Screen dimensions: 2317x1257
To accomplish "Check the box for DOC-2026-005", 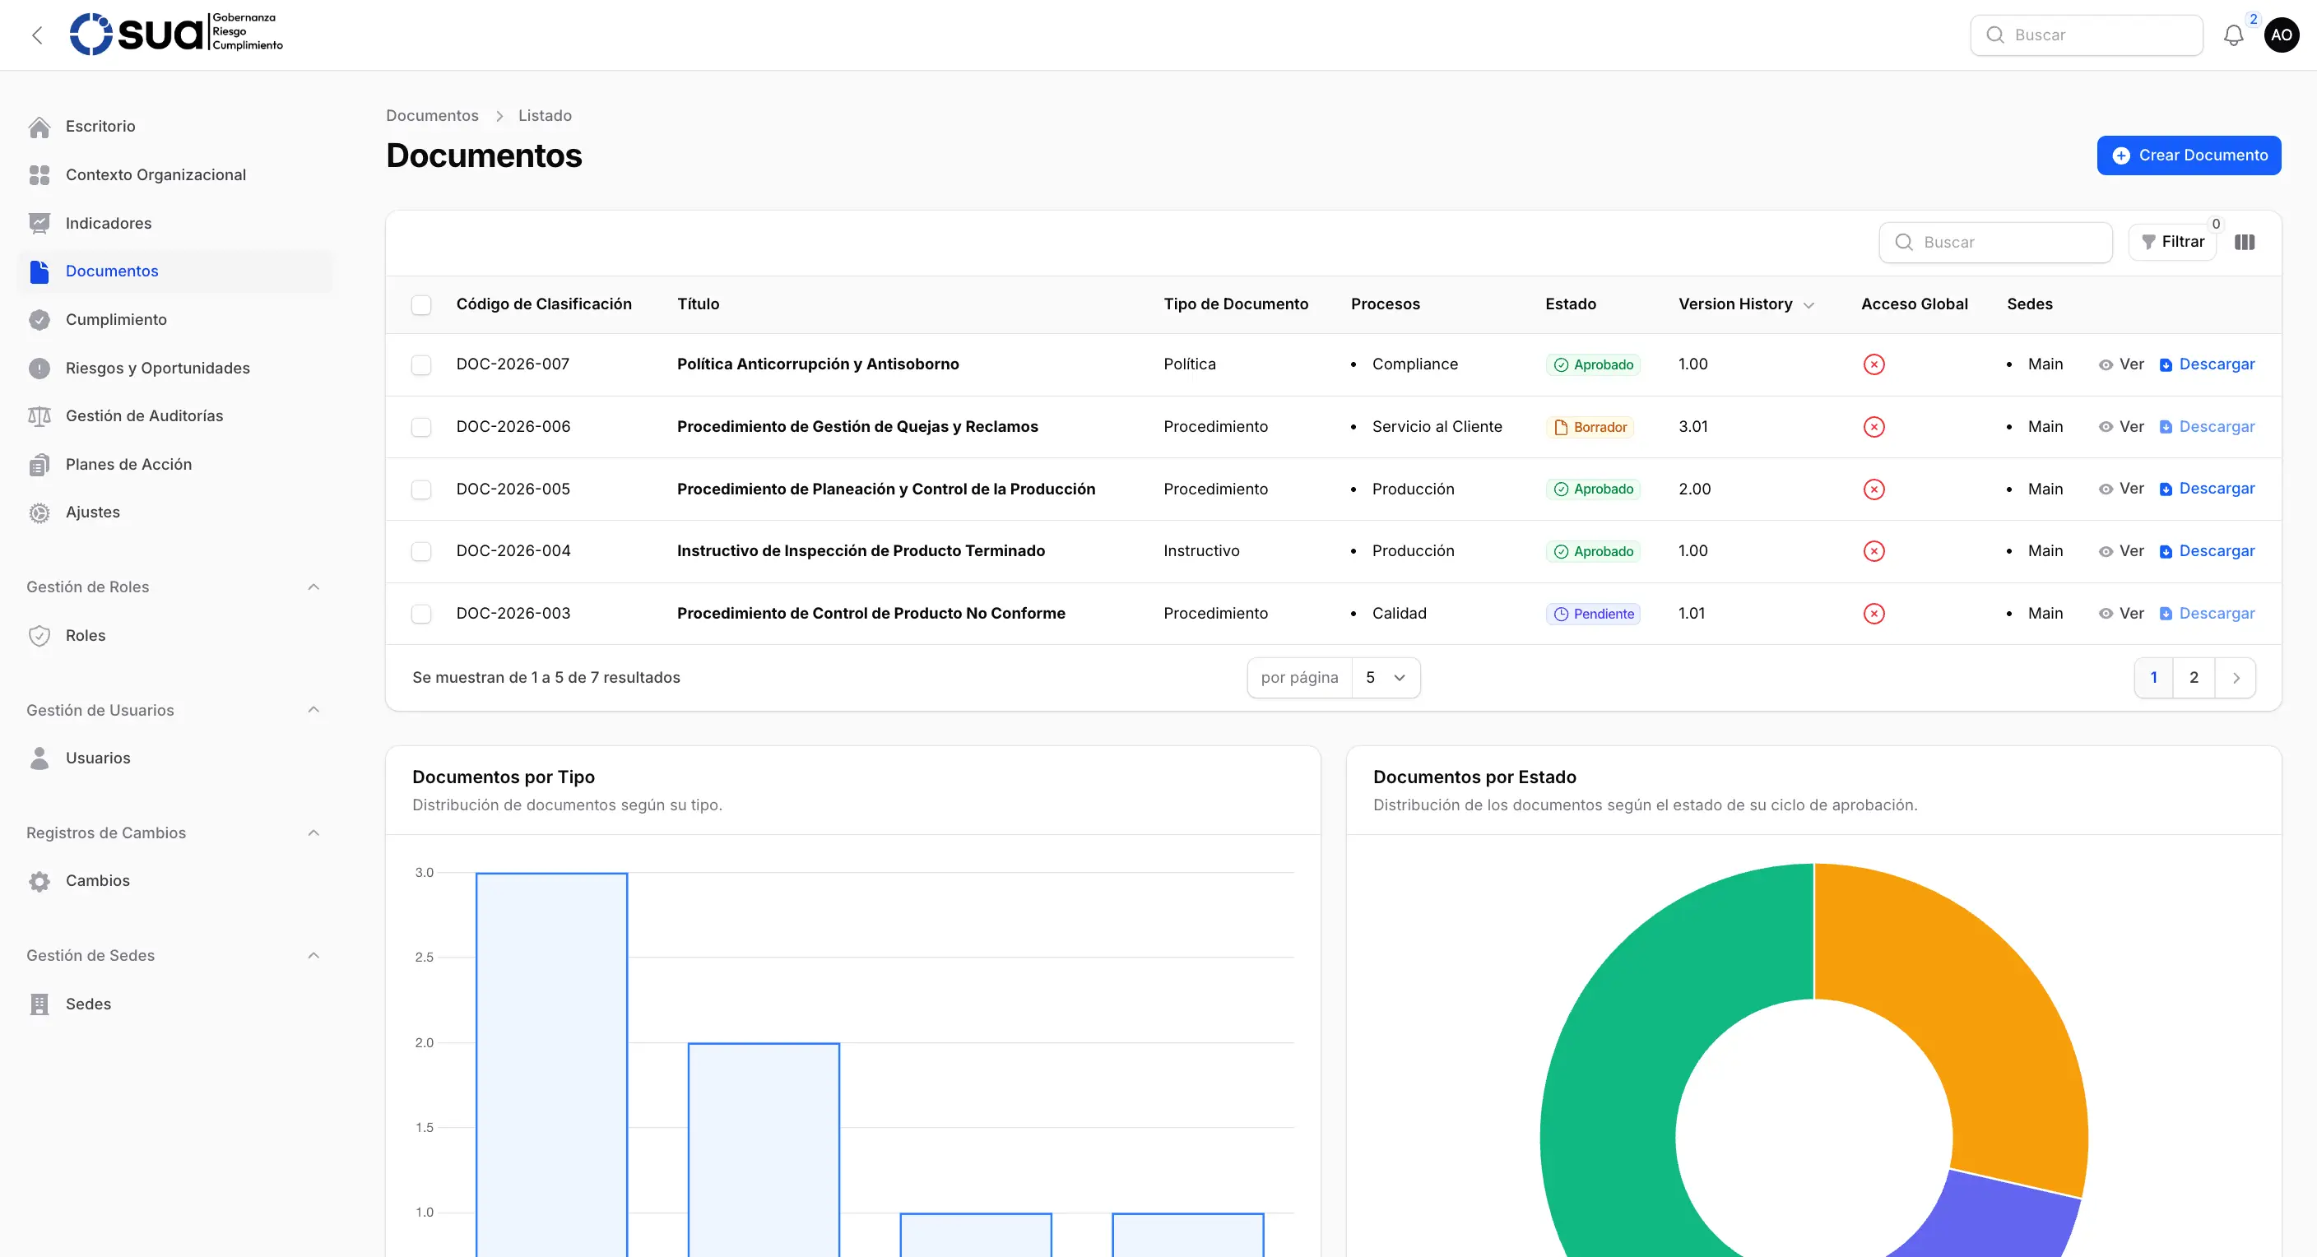I will click(x=421, y=489).
